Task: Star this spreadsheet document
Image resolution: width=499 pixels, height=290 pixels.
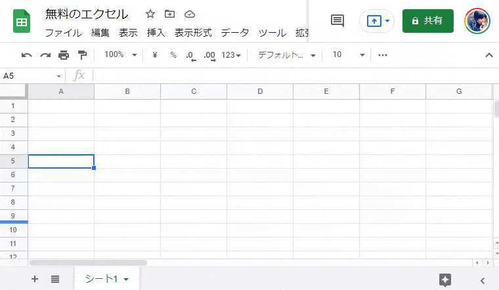Action: [150, 14]
